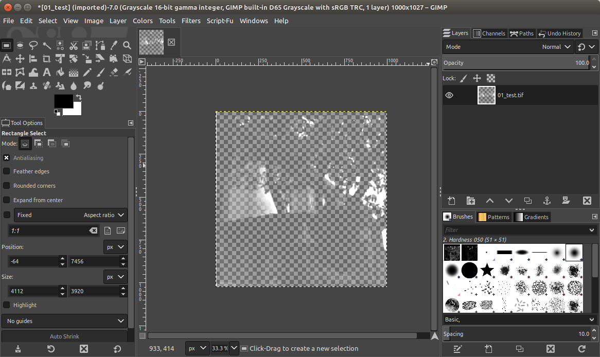Click the Auto Shrink button
Screen dimensions: 600x357
tap(64, 336)
